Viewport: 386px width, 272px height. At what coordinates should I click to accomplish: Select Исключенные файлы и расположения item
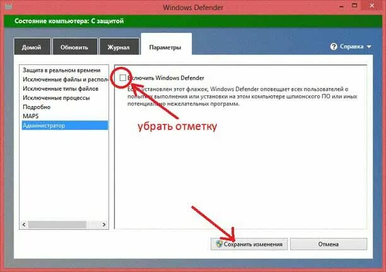point(65,80)
